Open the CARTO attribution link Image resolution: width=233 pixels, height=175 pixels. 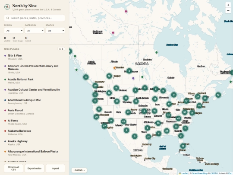pyautogui.click(x=214, y=173)
